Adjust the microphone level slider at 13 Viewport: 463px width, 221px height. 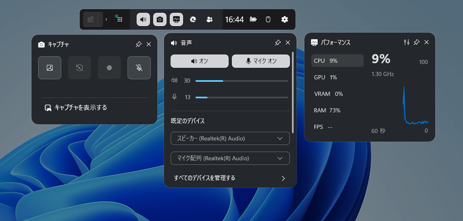click(242, 97)
